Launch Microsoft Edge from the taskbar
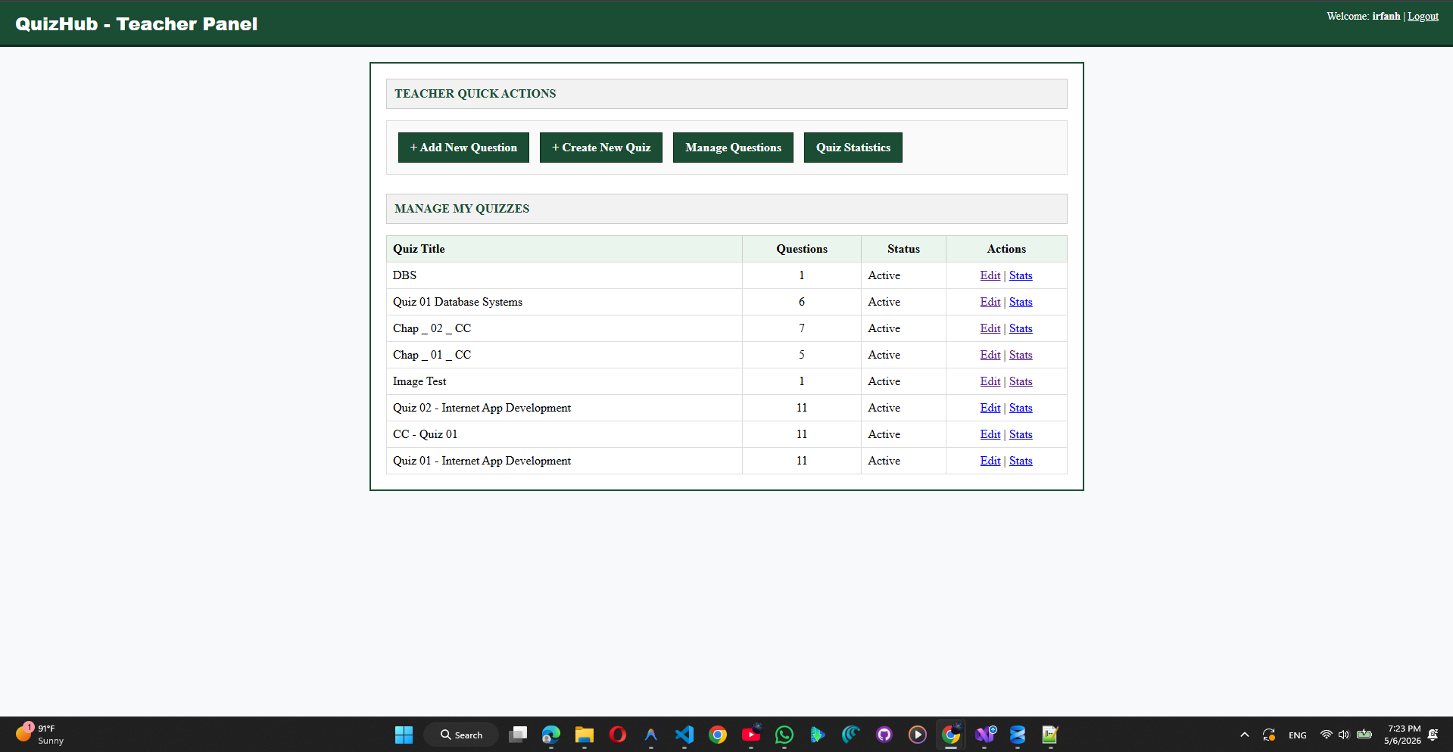This screenshot has width=1453, height=752. point(551,735)
